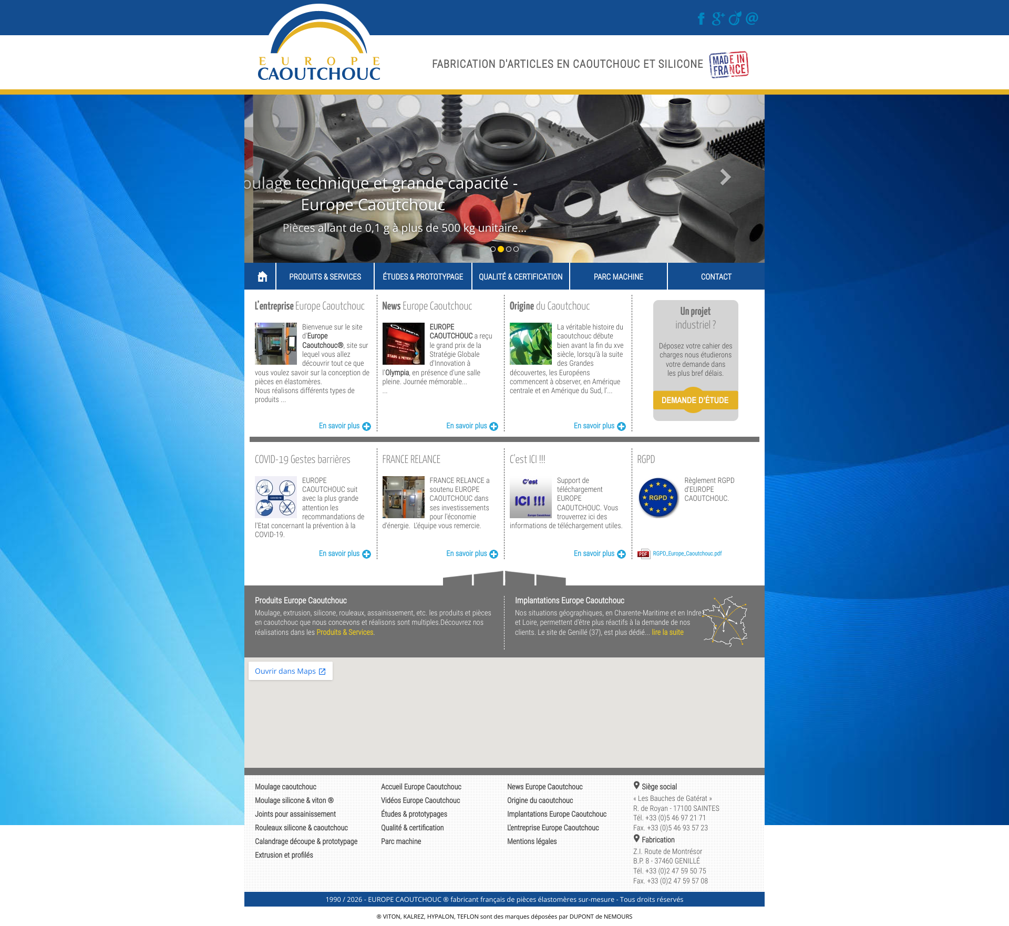
Task: Click lire la suite in Implantations
Action: (667, 632)
